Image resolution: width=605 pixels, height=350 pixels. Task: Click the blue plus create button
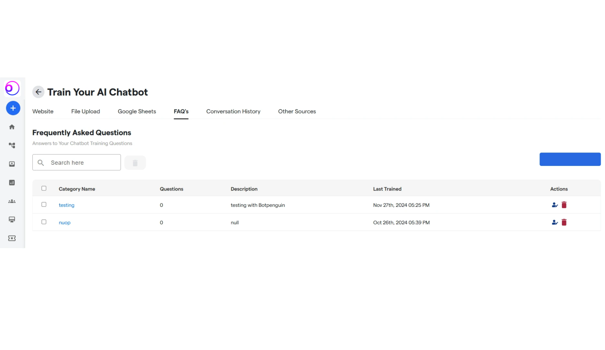click(x=13, y=108)
